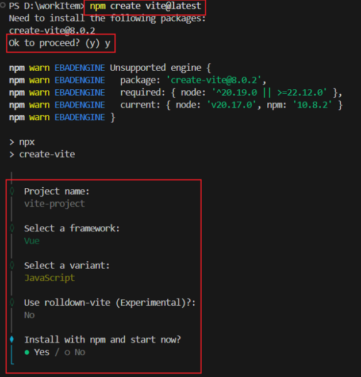Click the '> npx' output line
Image resolution: width=361 pixels, height=377 pixels.
(22, 142)
